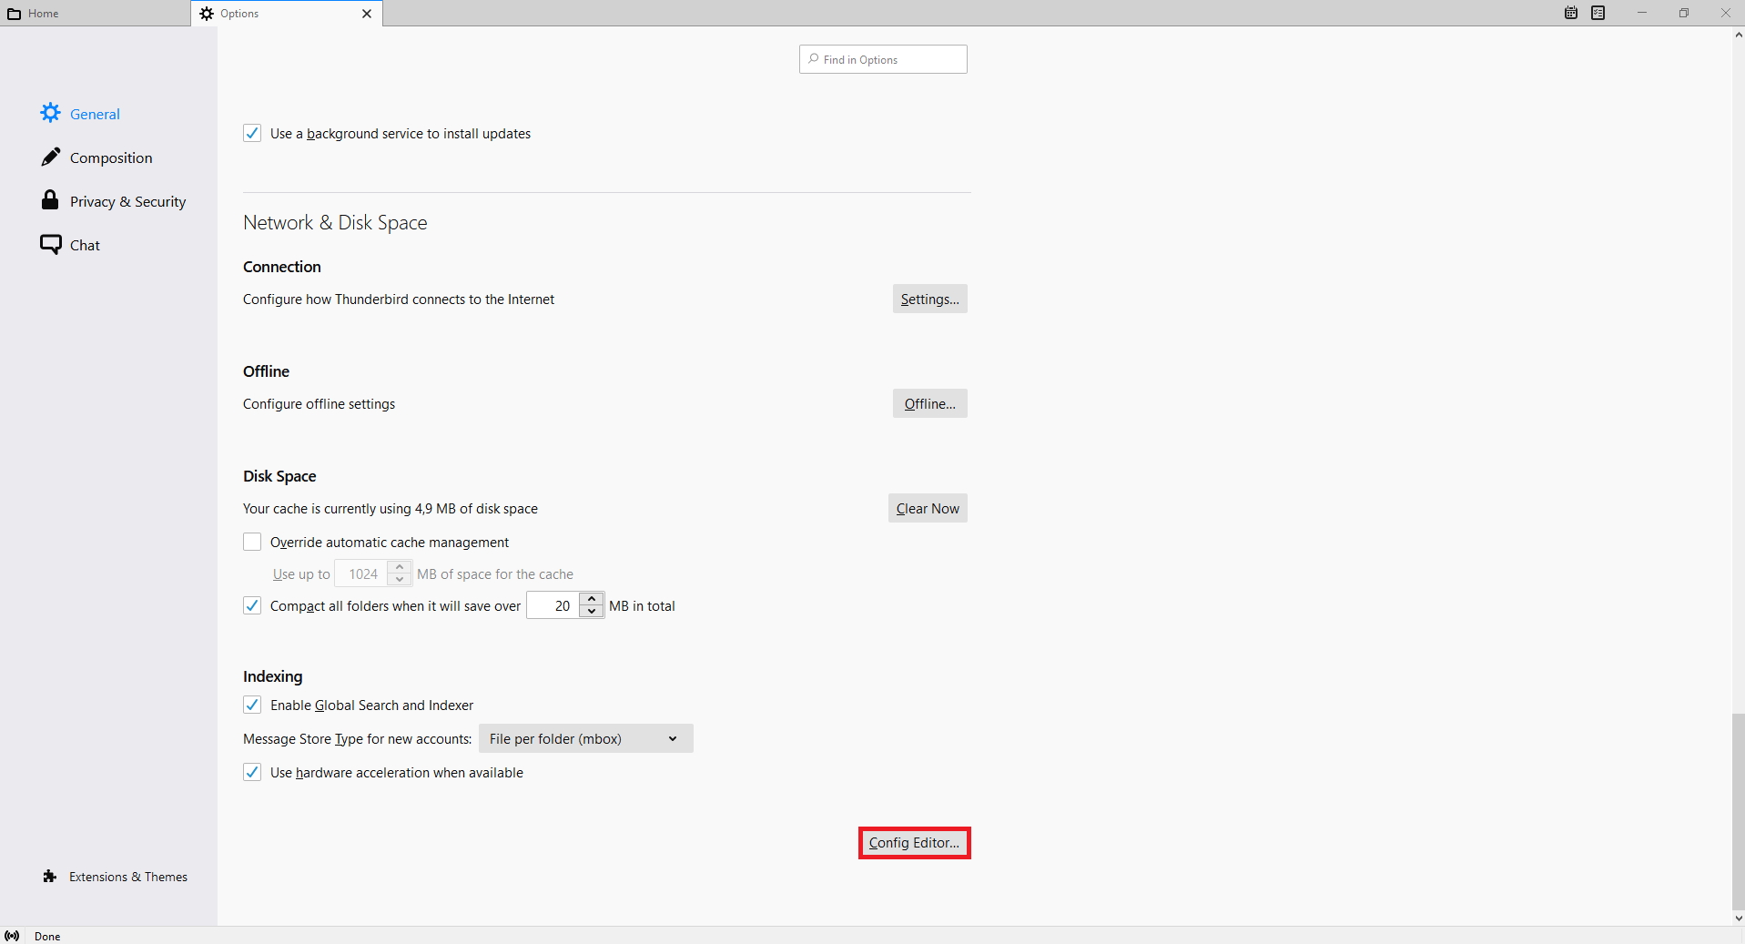Click the Find in Options search field
The width and height of the screenshot is (1745, 944).
(883, 59)
